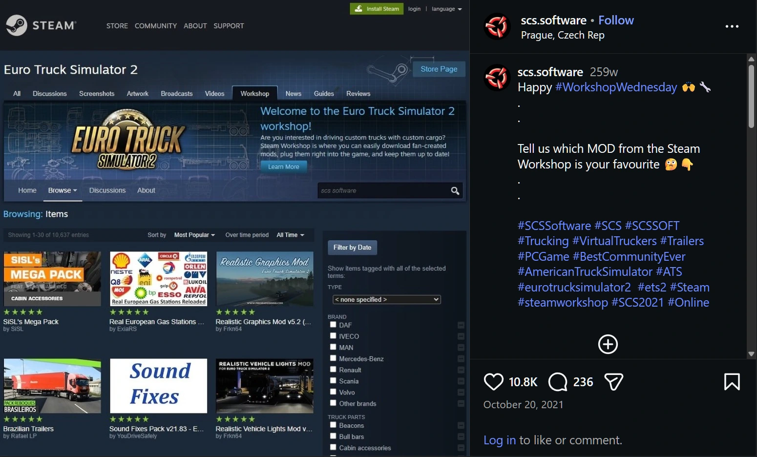Click minus icon next to Scania brand

click(461, 381)
